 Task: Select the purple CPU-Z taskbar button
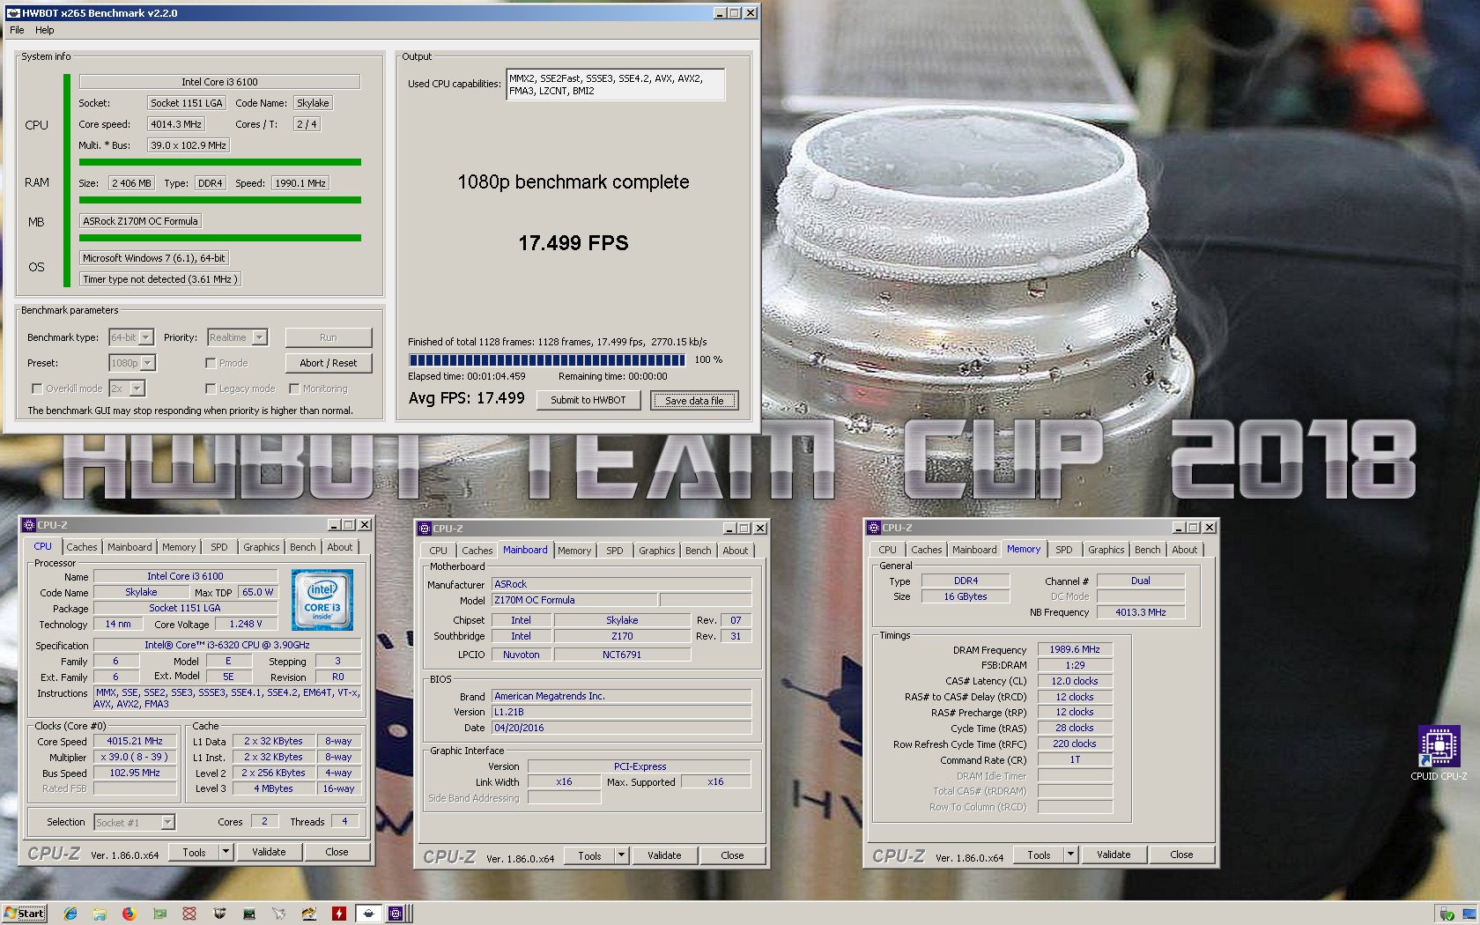396,914
